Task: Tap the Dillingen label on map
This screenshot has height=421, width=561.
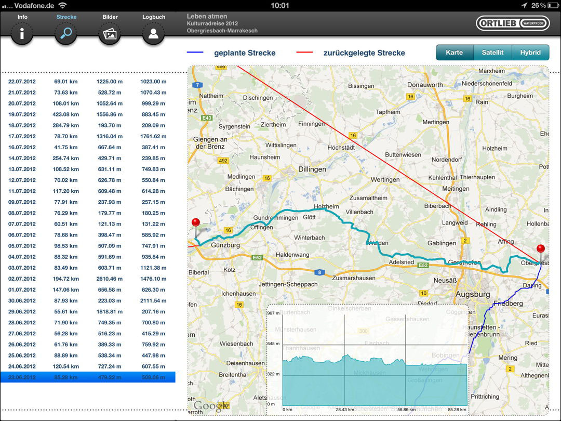Action: (x=312, y=169)
